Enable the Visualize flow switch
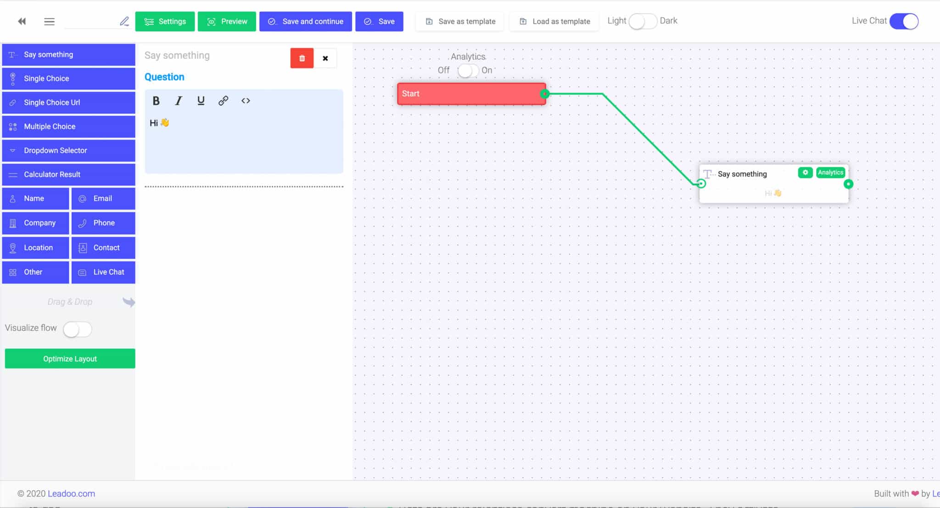This screenshot has width=940, height=508. pyautogui.click(x=77, y=329)
